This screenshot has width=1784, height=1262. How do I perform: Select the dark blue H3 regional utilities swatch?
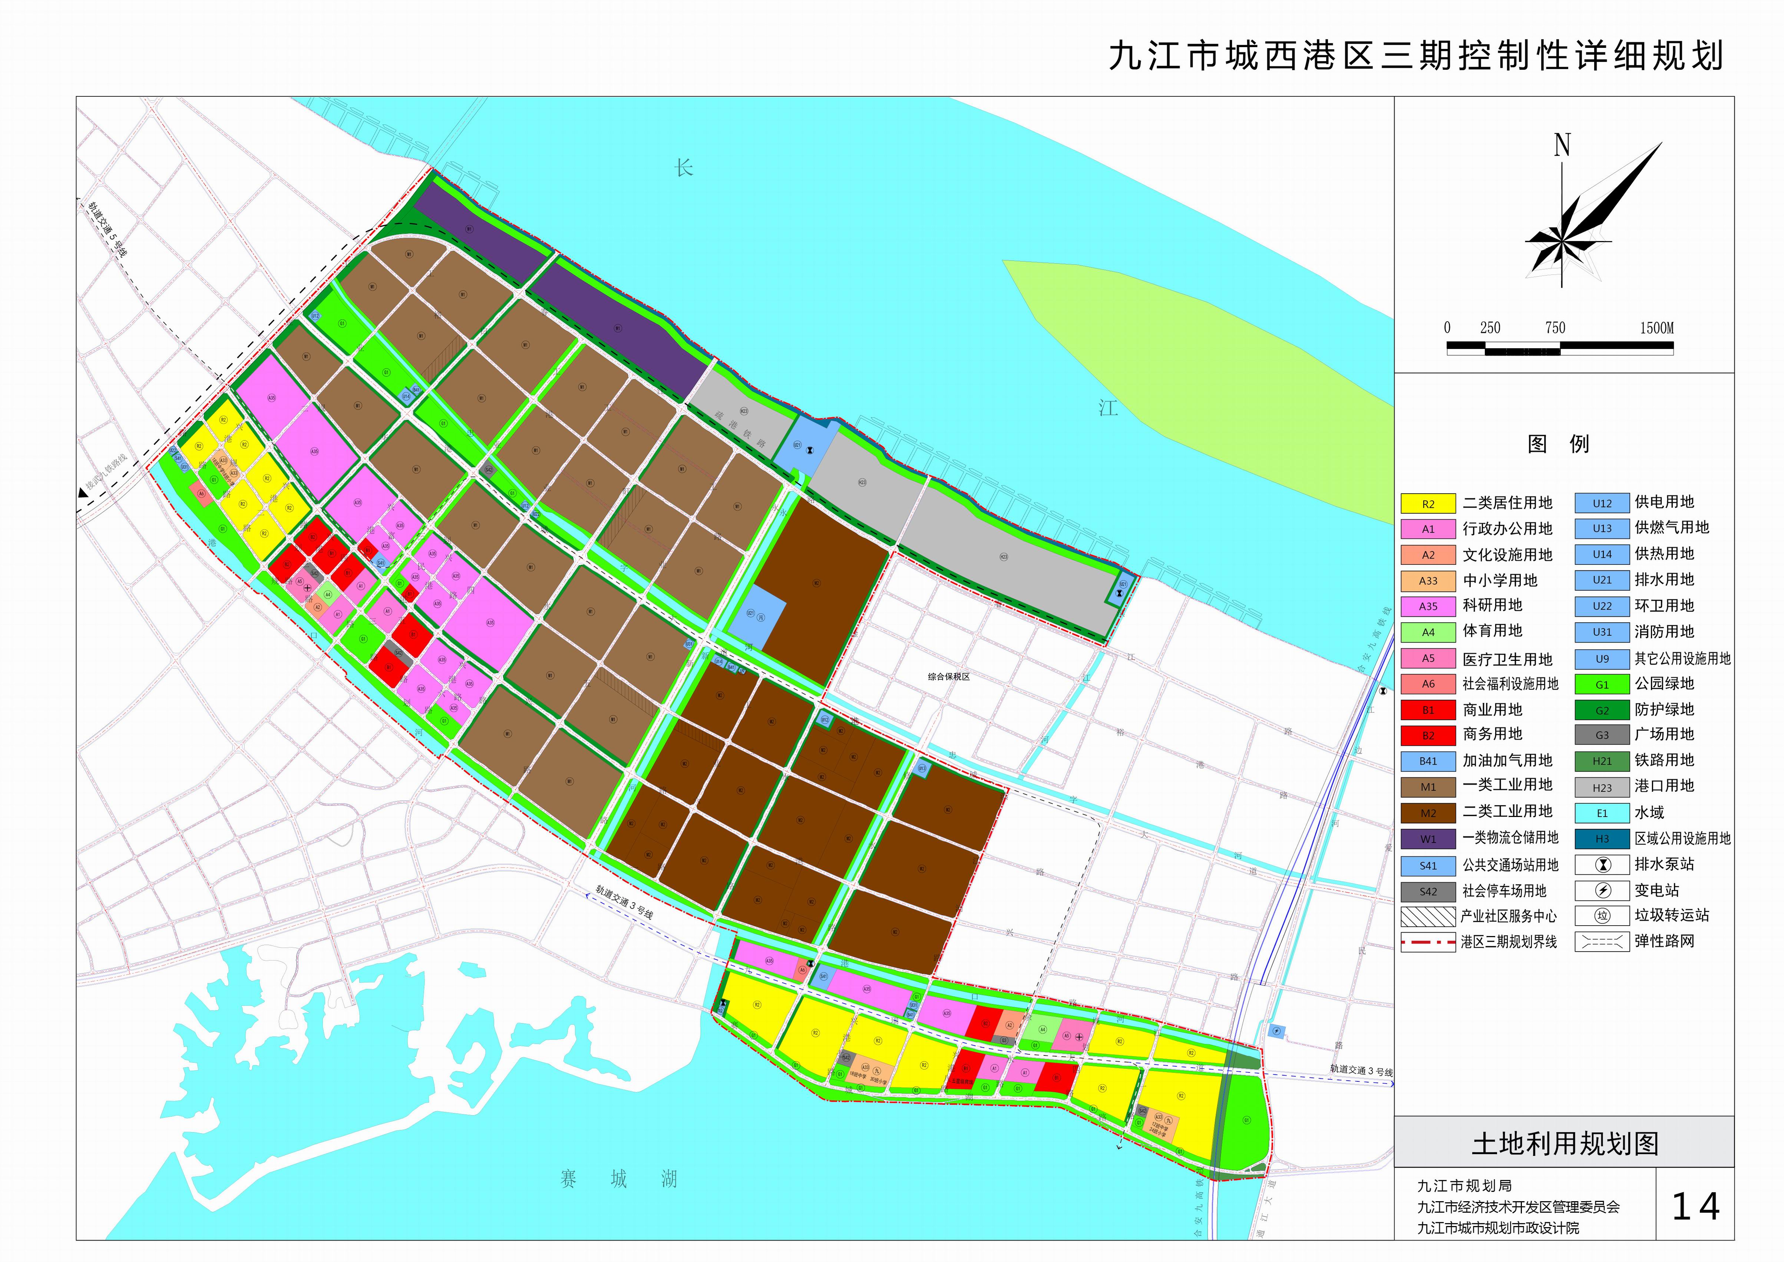pyautogui.click(x=1602, y=839)
